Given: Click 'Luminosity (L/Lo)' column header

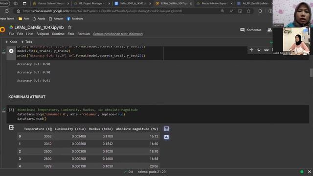Looking at the screenshot, I should tap(70, 129).
